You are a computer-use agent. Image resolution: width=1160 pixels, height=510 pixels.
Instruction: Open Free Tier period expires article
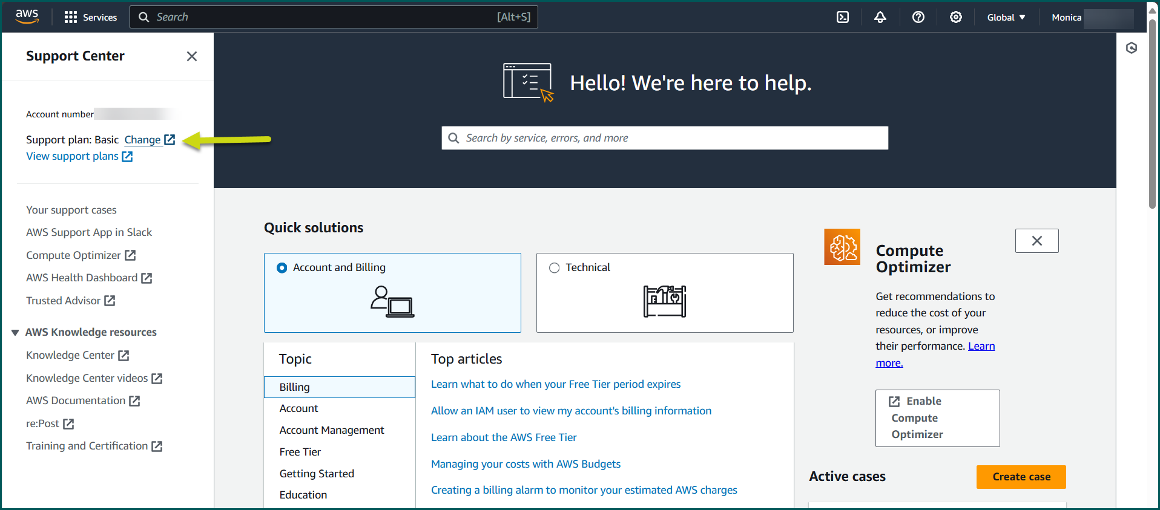[x=556, y=384]
